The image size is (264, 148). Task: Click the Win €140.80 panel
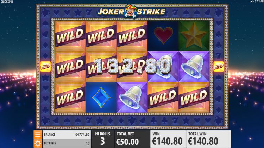tap(168, 139)
